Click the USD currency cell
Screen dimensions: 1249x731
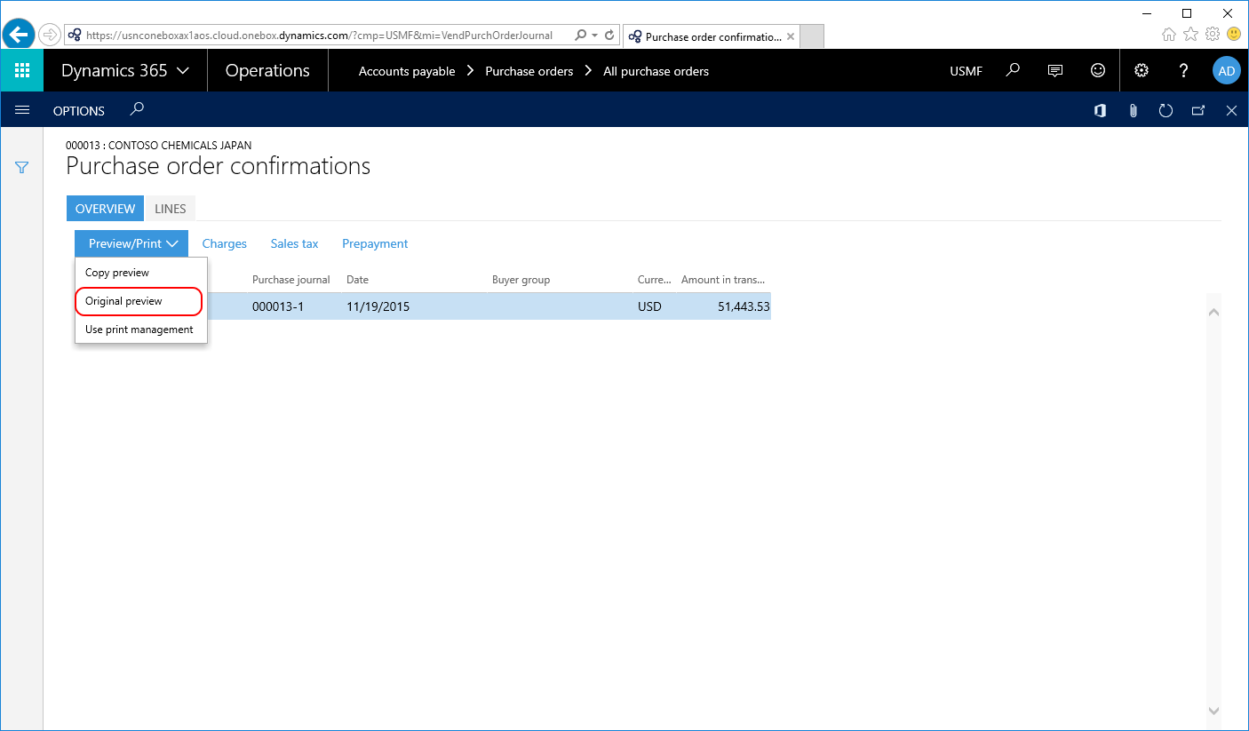coord(650,306)
